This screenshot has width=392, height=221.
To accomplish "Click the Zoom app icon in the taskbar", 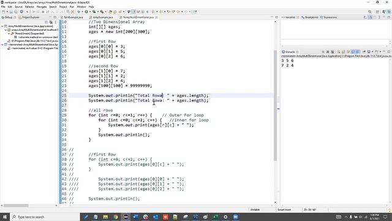I will coord(235,217).
